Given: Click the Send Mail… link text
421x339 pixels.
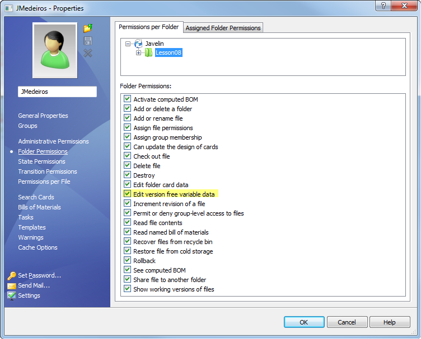Looking at the screenshot, I should pyautogui.click(x=34, y=286).
